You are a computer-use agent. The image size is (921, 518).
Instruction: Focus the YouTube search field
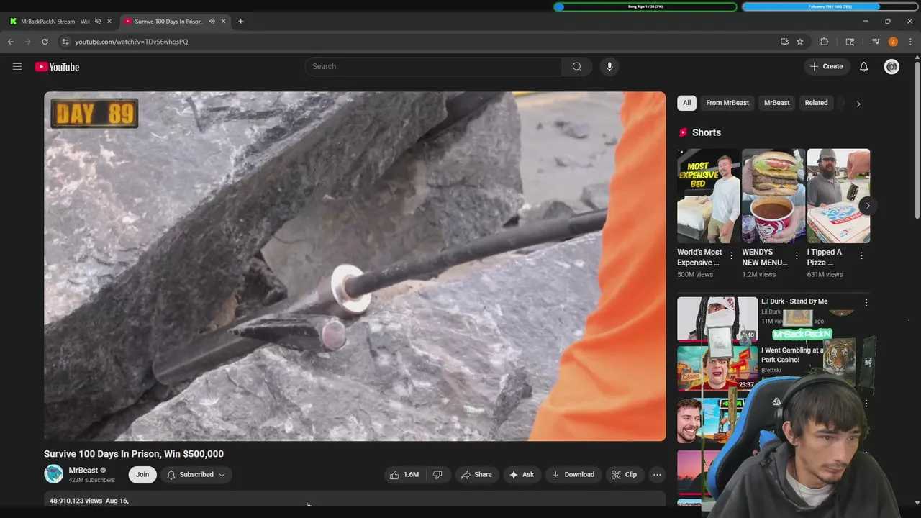click(x=433, y=66)
